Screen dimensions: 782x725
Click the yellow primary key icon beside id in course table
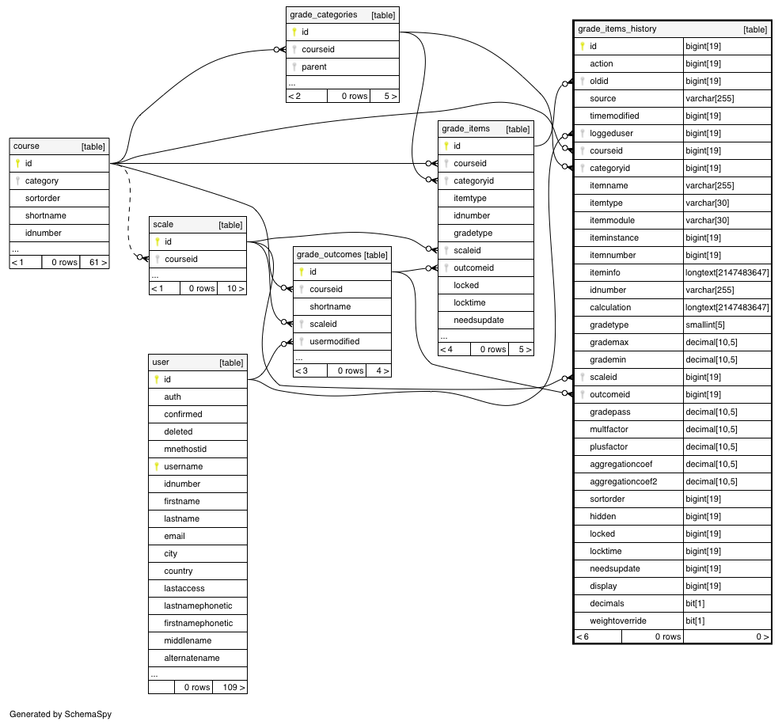pos(17,164)
